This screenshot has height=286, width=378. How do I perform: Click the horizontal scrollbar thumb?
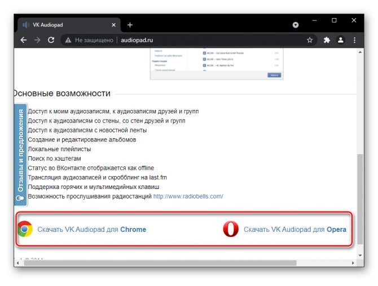(160, 263)
